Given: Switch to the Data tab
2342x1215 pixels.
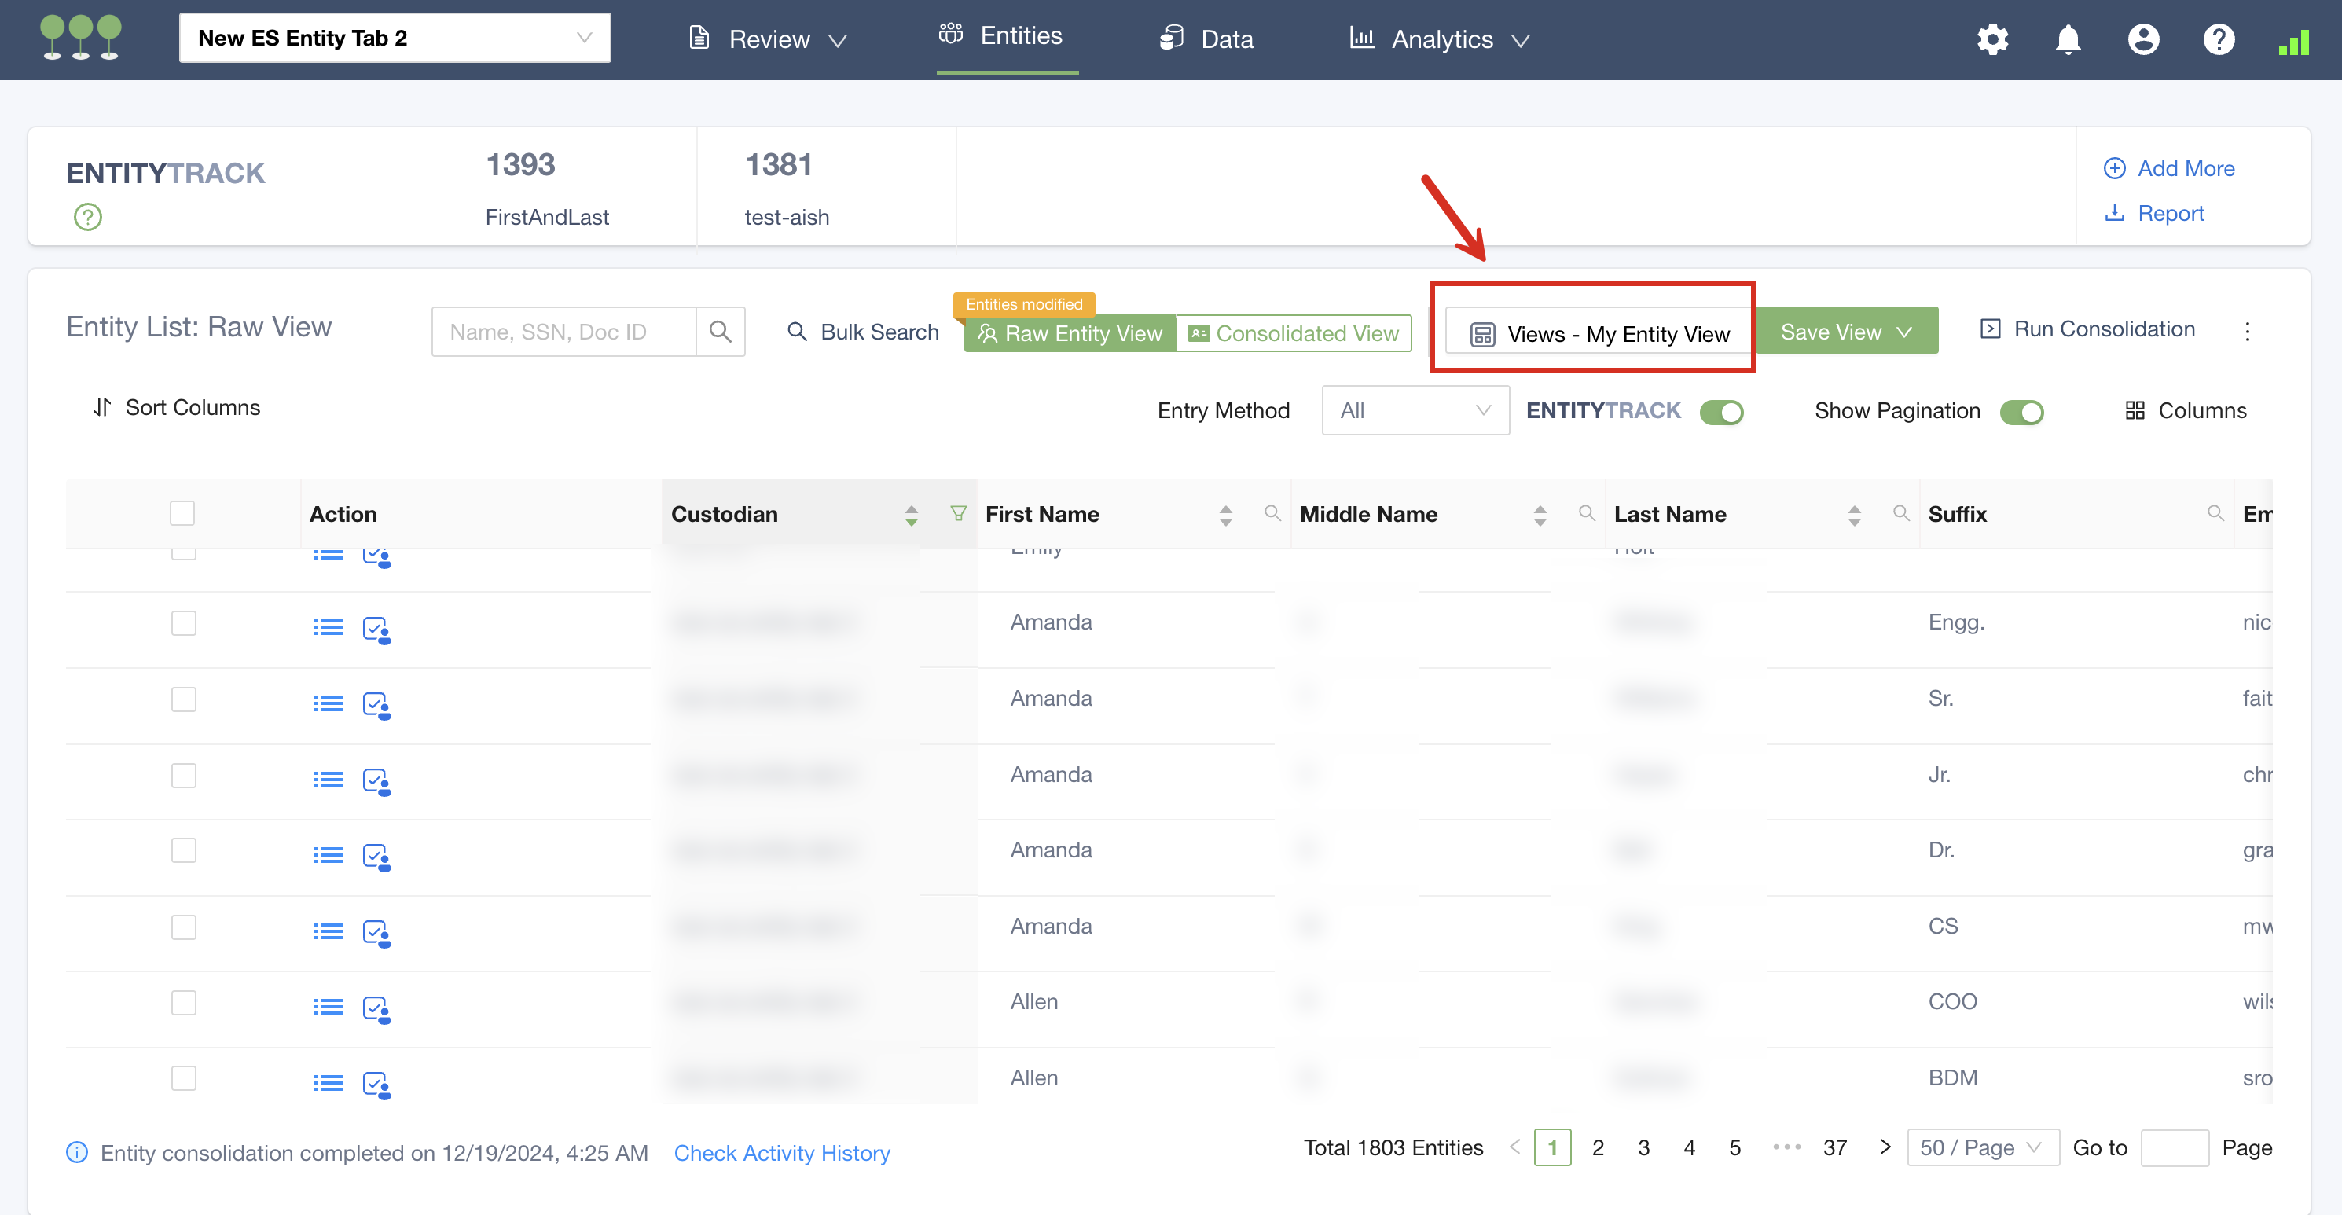Looking at the screenshot, I should coord(1206,39).
